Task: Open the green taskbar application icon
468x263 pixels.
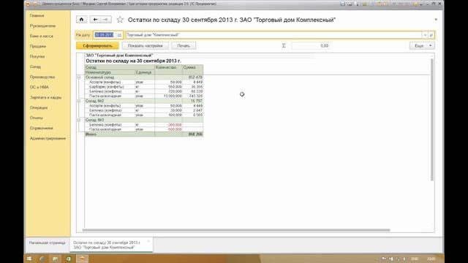Action: tap(68, 259)
